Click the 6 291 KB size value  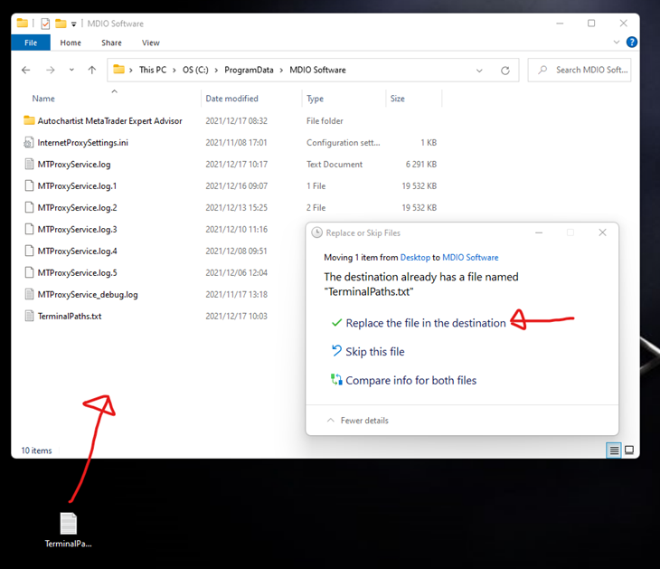(x=421, y=165)
